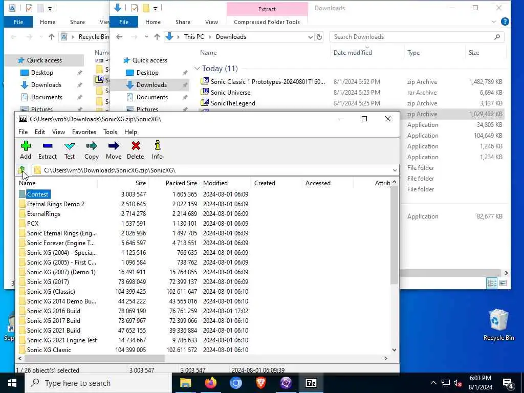Screen dimensions: 524x393
Task: Open the Favorites menu in 7-Zip
Action: (x=84, y=132)
